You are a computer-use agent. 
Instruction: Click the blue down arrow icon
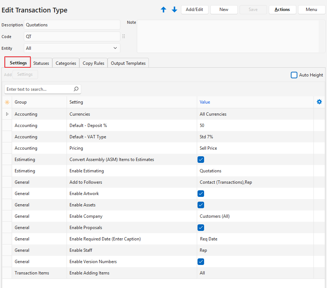[174, 10]
